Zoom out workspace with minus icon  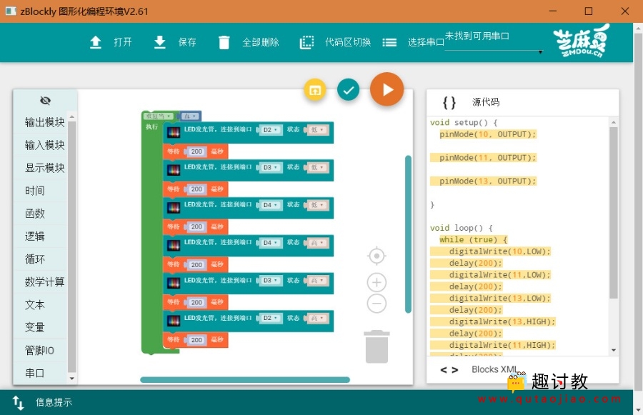[x=377, y=304]
